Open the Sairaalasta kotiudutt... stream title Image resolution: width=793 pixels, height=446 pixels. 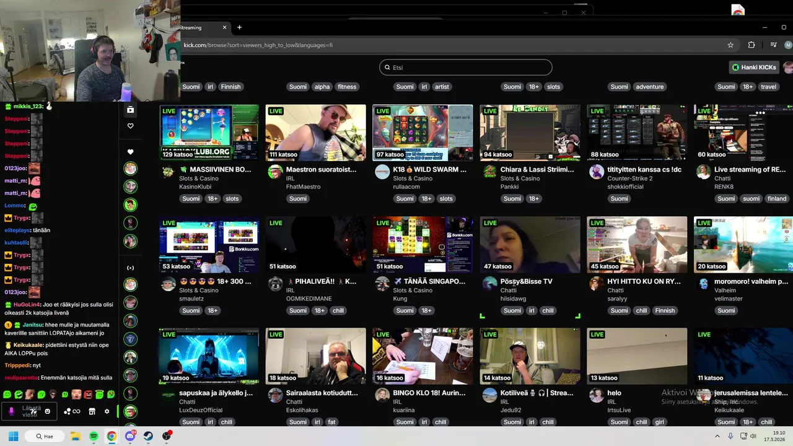pyautogui.click(x=322, y=393)
